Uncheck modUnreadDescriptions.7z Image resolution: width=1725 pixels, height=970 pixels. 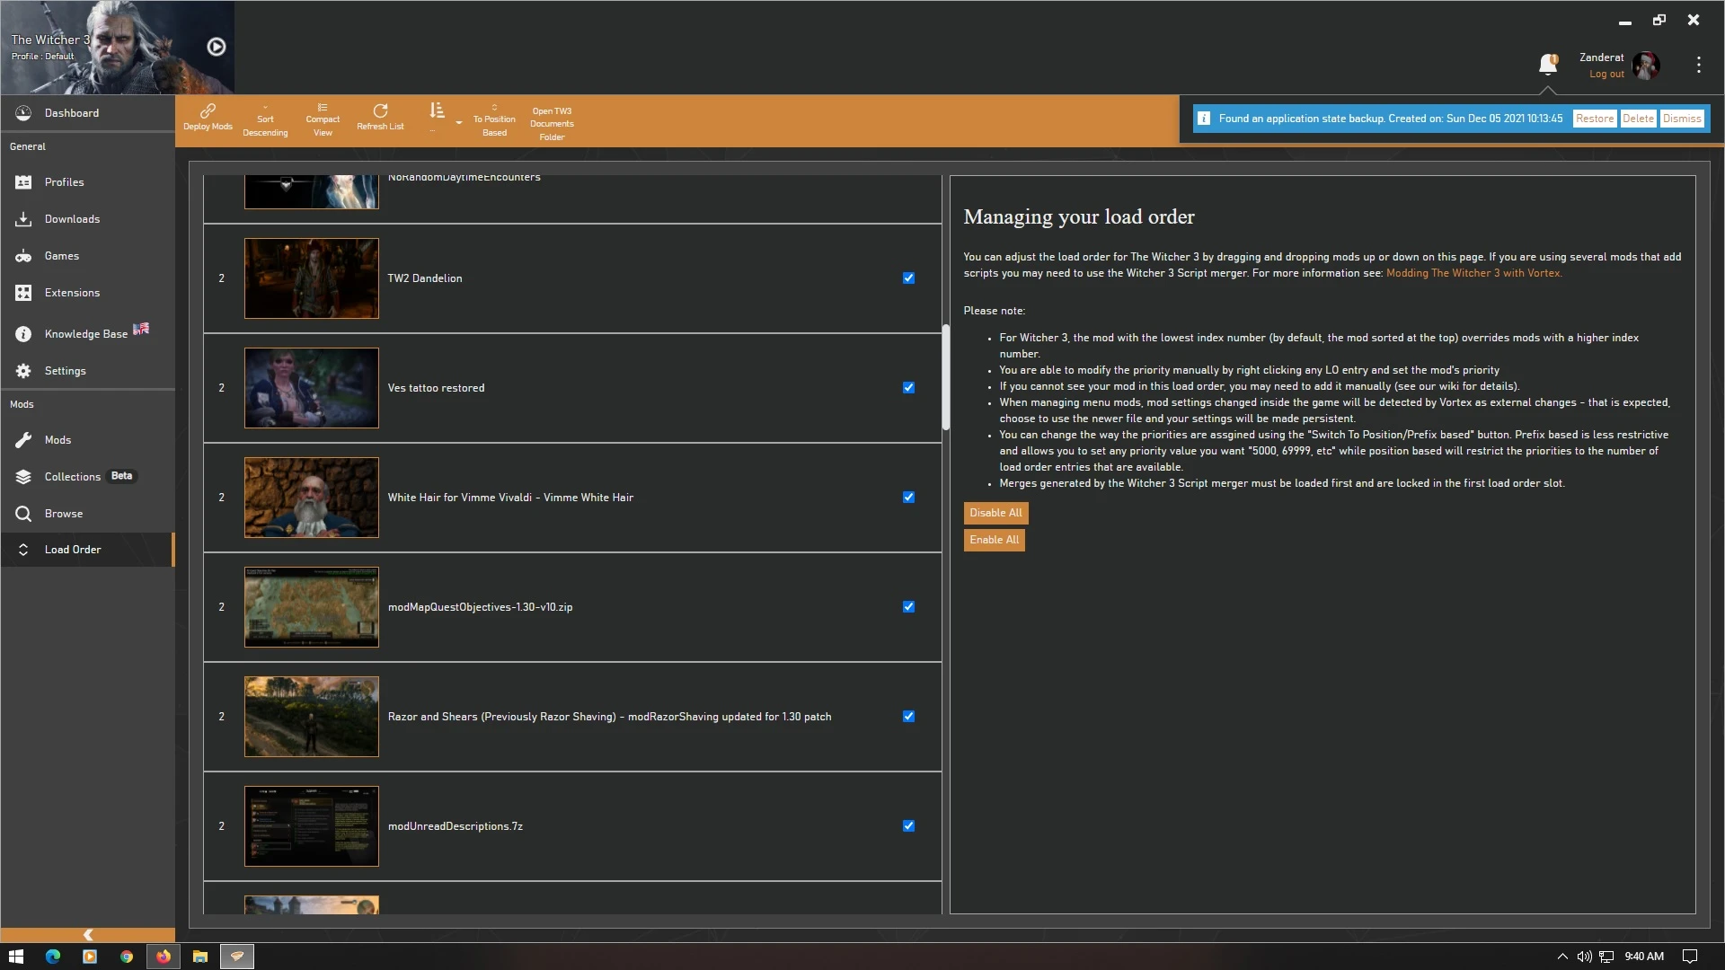pos(908,826)
